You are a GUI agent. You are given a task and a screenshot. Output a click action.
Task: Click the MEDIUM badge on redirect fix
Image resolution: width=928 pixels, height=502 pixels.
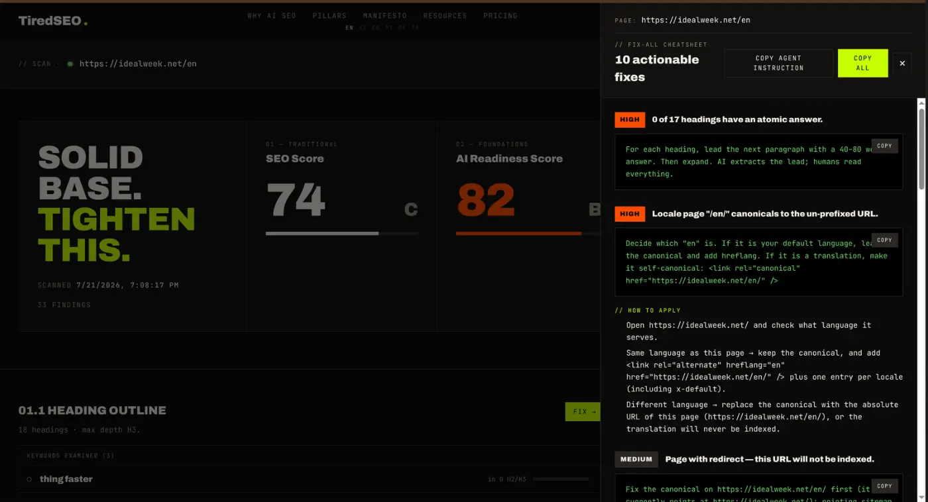click(x=636, y=459)
